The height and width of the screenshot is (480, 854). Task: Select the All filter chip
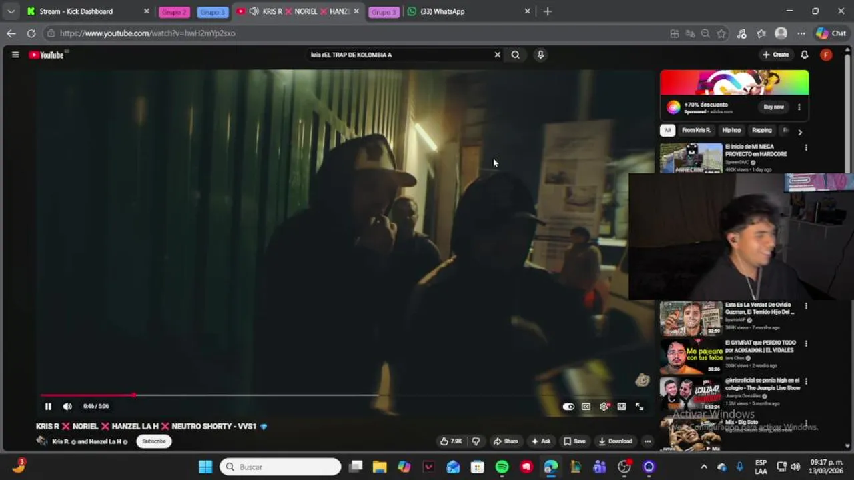click(x=667, y=131)
